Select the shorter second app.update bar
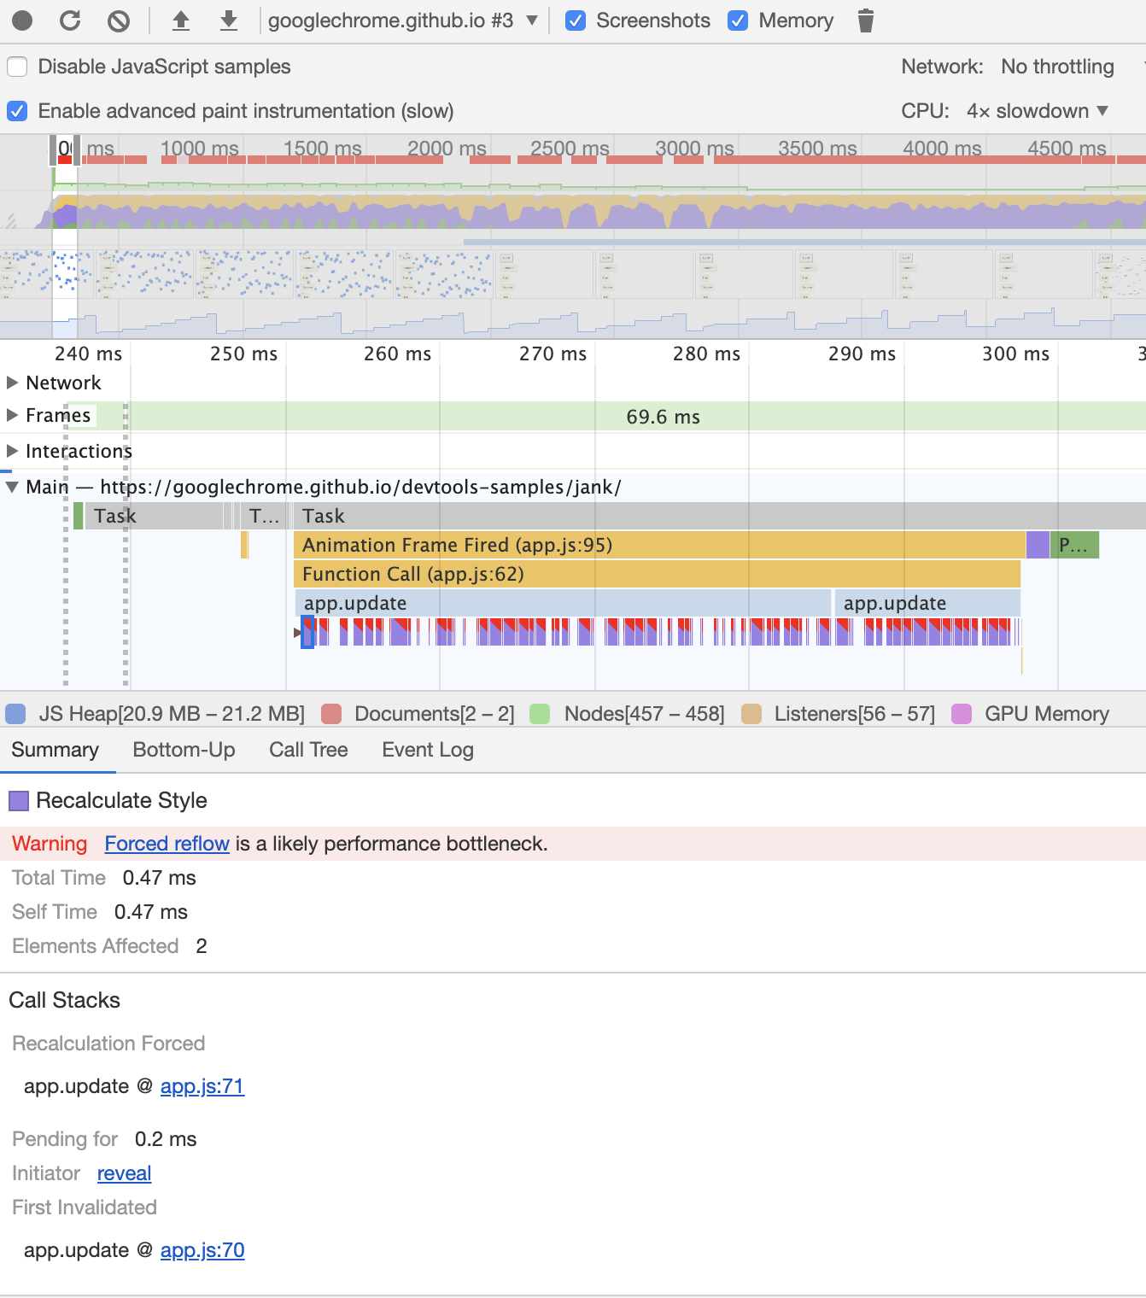Image resolution: width=1146 pixels, height=1298 pixels. point(927,603)
